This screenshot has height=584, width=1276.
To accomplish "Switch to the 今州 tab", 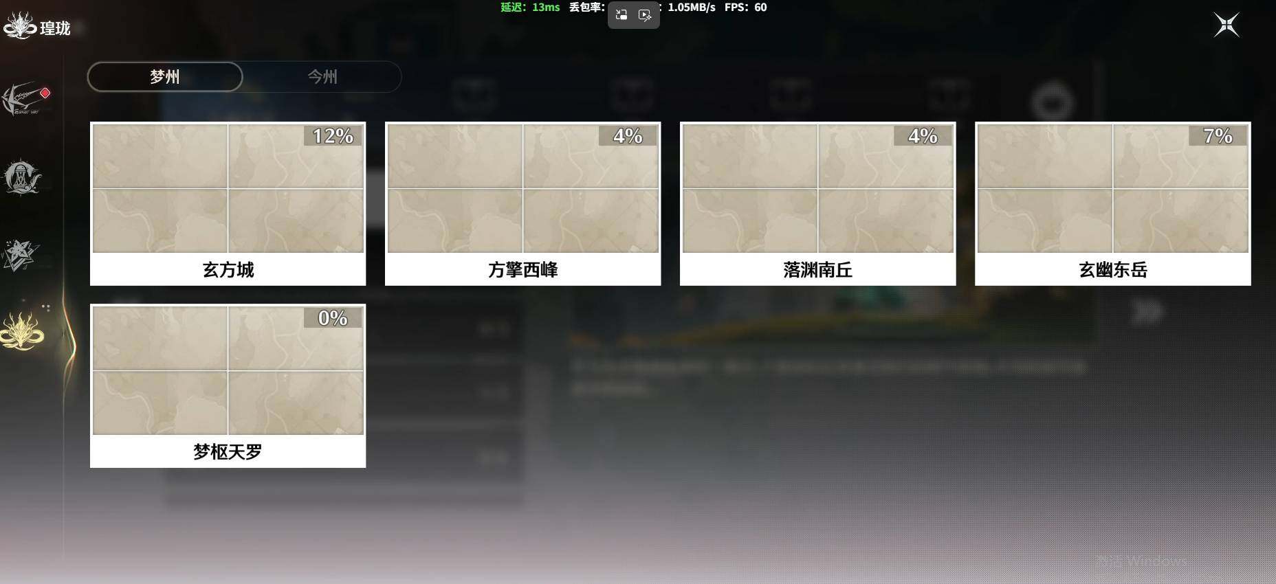I will point(322,76).
